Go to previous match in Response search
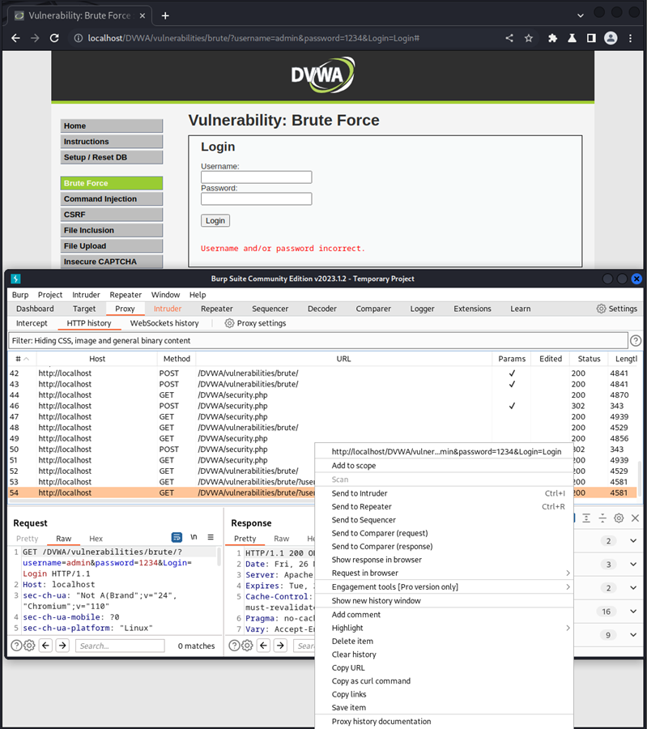Screen dimensions: 647x729 coord(263,646)
